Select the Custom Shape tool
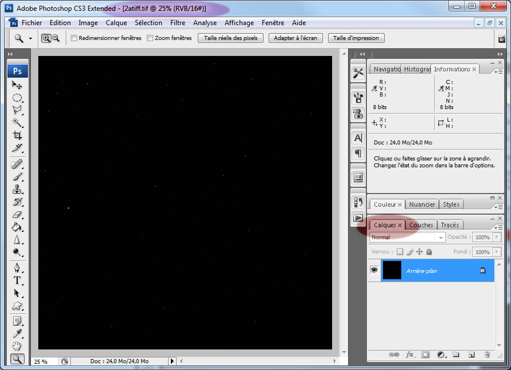This screenshot has height=370, width=511. [17, 306]
